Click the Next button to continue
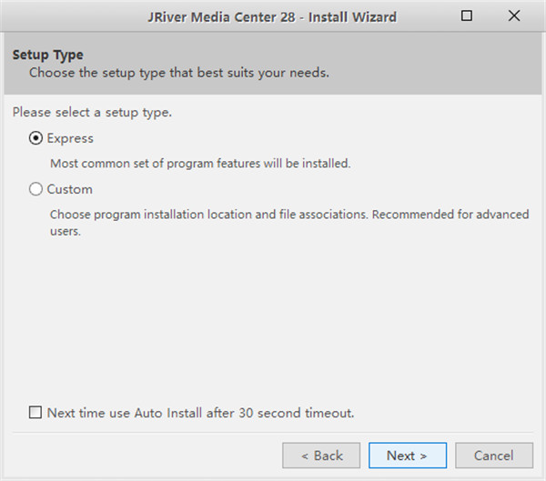This screenshot has height=481, width=546. pos(407,456)
